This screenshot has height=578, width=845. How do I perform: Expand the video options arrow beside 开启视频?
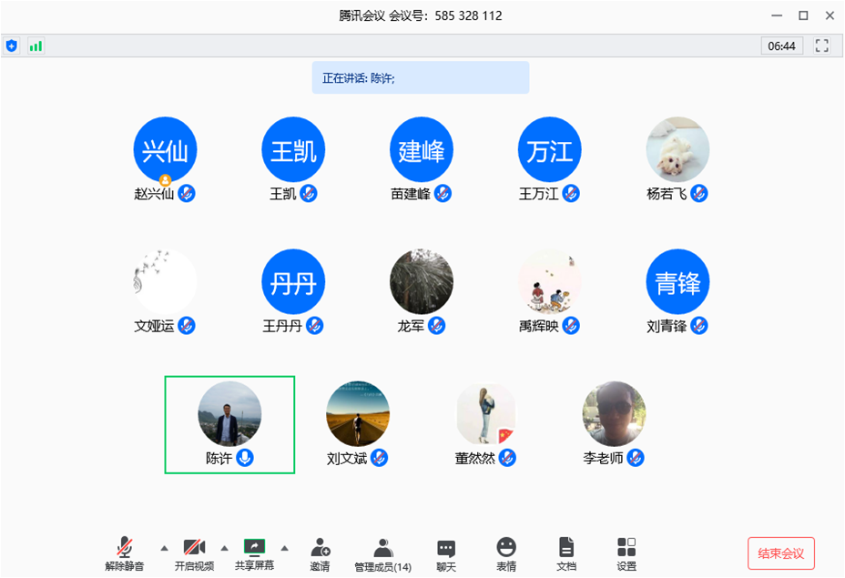(x=225, y=548)
